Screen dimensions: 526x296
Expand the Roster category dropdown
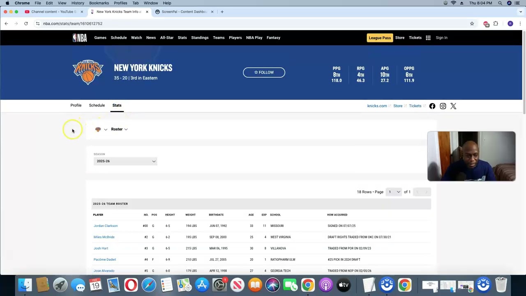tap(119, 129)
